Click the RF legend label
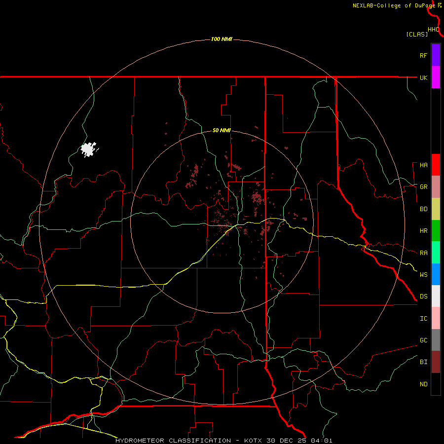This screenshot has height=444, width=444. point(423,55)
